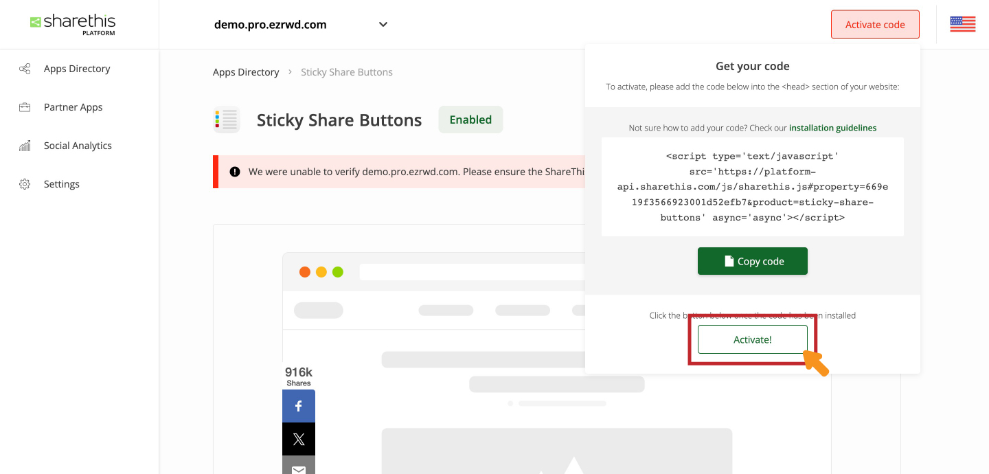Click the Facebook share button in preview
Image resolution: width=989 pixels, height=474 pixels.
click(299, 406)
